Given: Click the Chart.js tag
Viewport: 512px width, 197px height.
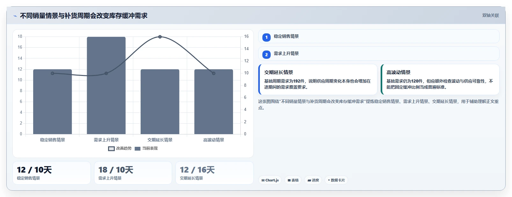Looking at the screenshot, I should pos(270,180).
